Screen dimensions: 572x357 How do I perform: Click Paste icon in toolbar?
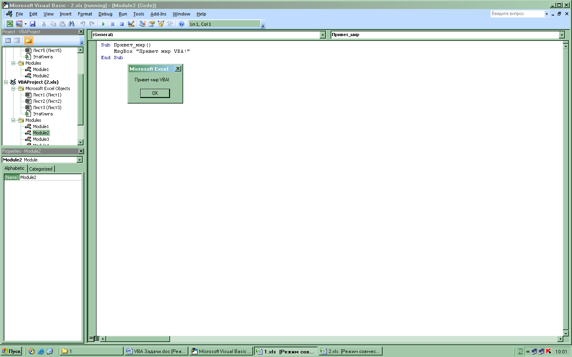pyautogui.click(x=62, y=24)
